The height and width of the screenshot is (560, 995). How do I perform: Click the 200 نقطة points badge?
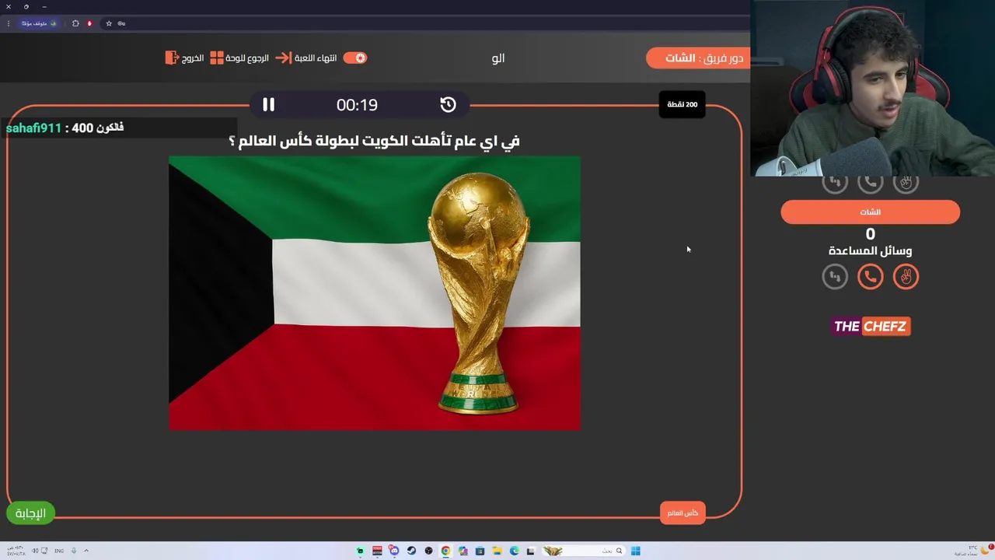(x=682, y=104)
